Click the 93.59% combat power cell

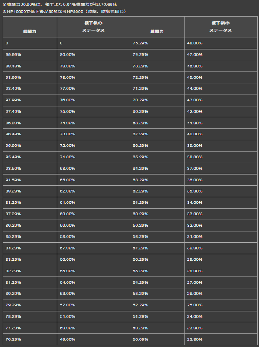(x=14, y=168)
